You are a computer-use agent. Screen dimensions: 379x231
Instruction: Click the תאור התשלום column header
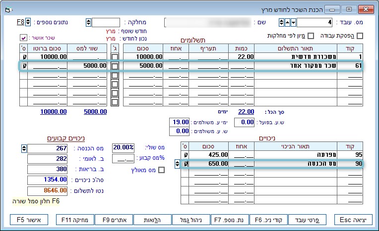[296, 48]
